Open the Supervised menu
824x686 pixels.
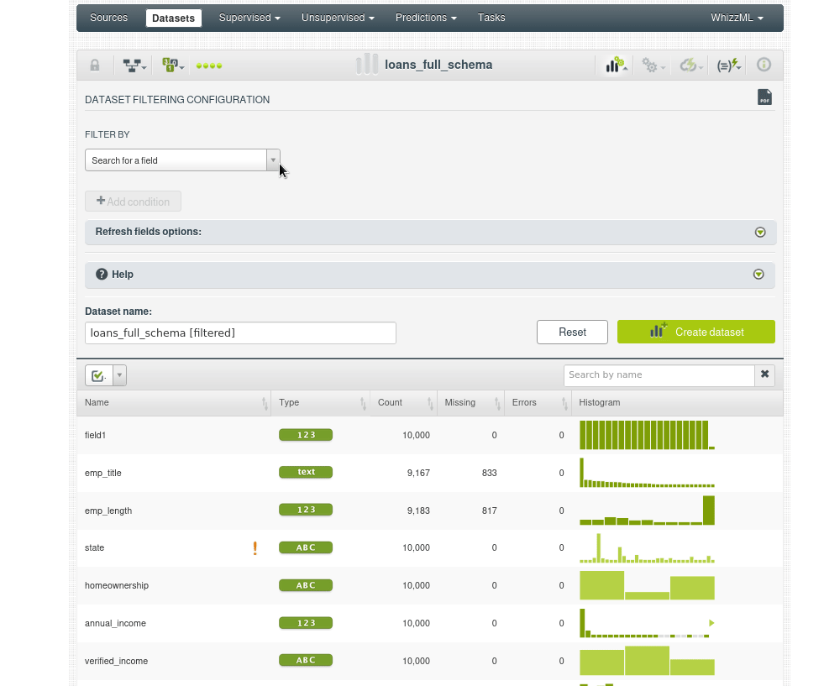[249, 18]
